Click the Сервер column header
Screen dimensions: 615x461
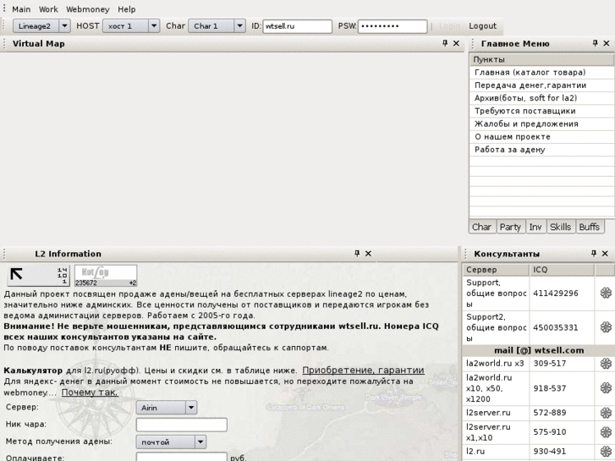(x=497, y=270)
